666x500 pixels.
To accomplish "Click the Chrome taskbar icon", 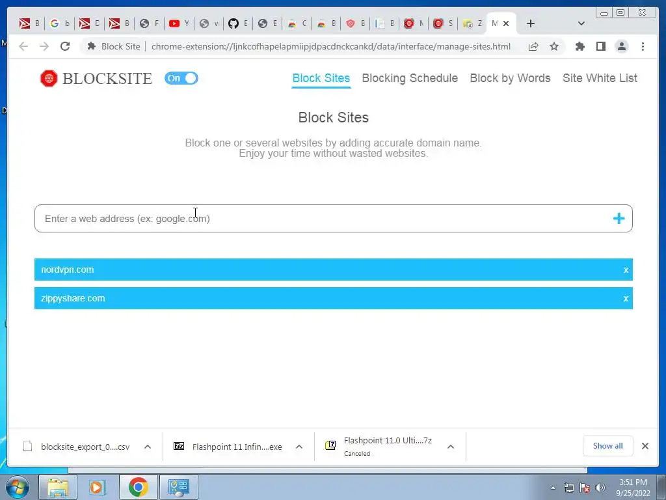I will coord(138,487).
